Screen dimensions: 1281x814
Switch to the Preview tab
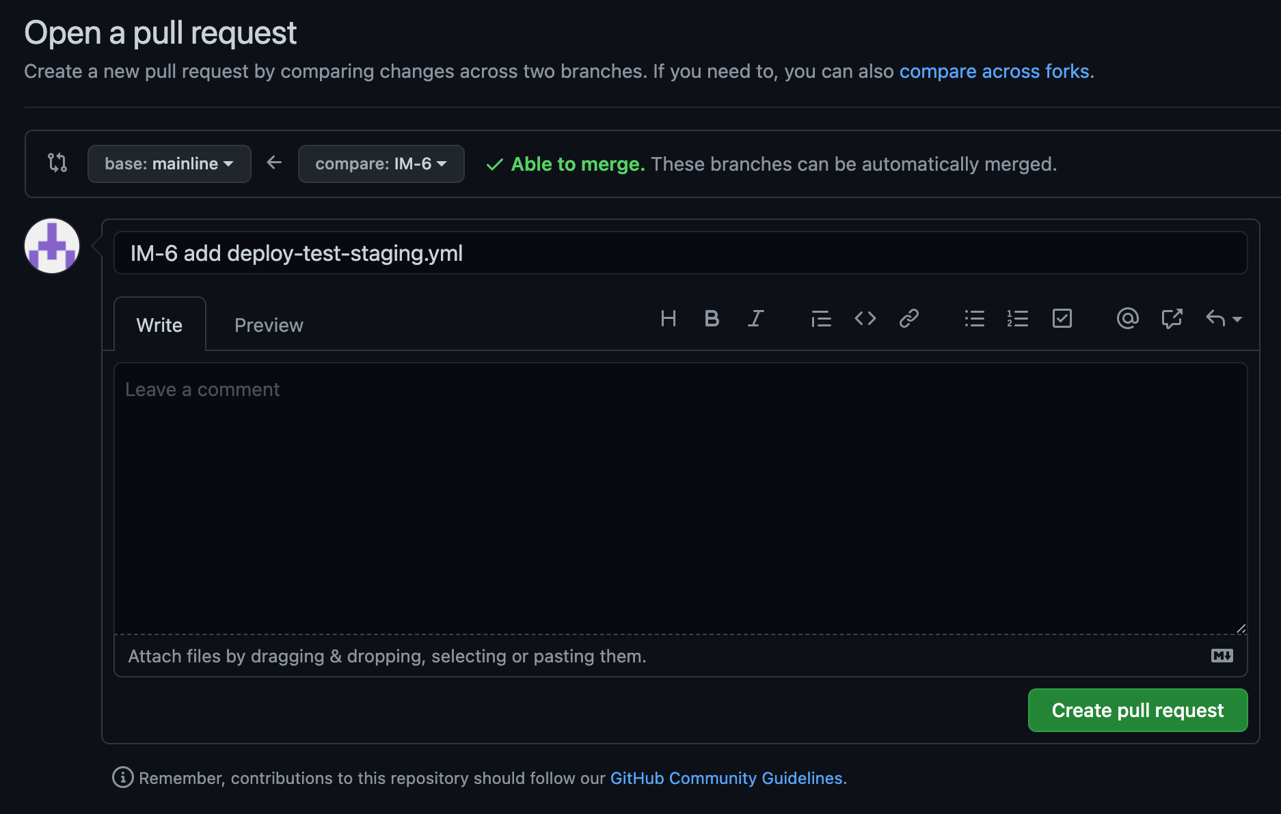[269, 325]
